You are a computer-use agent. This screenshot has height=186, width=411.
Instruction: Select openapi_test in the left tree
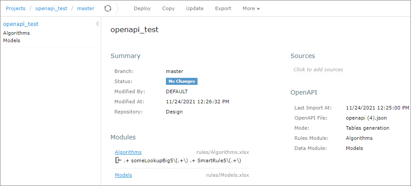[x=21, y=24]
